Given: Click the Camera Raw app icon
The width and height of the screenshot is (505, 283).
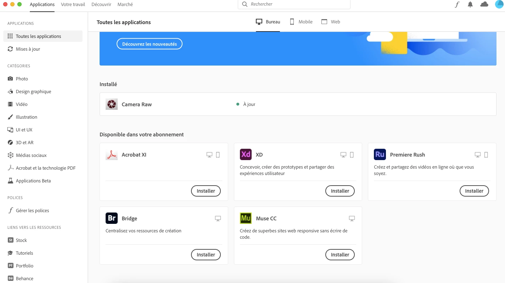Looking at the screenshot, I should (x=112, y=104).
